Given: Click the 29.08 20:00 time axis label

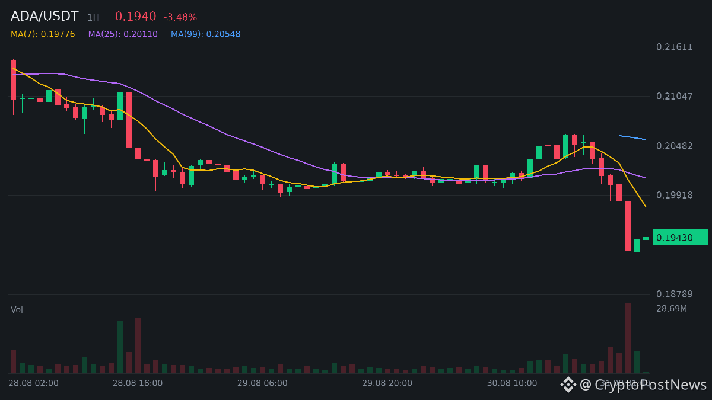Looking at the screenshot, I should (387, 383).
